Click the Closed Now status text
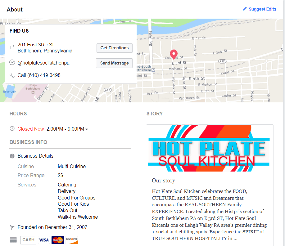 click(31, 129)
